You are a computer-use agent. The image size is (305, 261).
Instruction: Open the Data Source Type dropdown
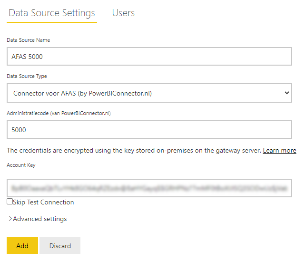[x=149, y=93]
